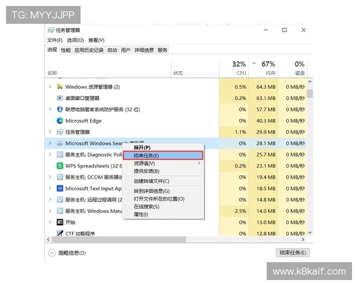Viewport: 358px width, 286px height.
Task: Sort by the 磁盘 column header
Action: (x=292, y=68)
